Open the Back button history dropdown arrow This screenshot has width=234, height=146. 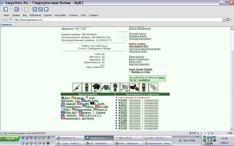pyautogui.click(x=21, y=9)
